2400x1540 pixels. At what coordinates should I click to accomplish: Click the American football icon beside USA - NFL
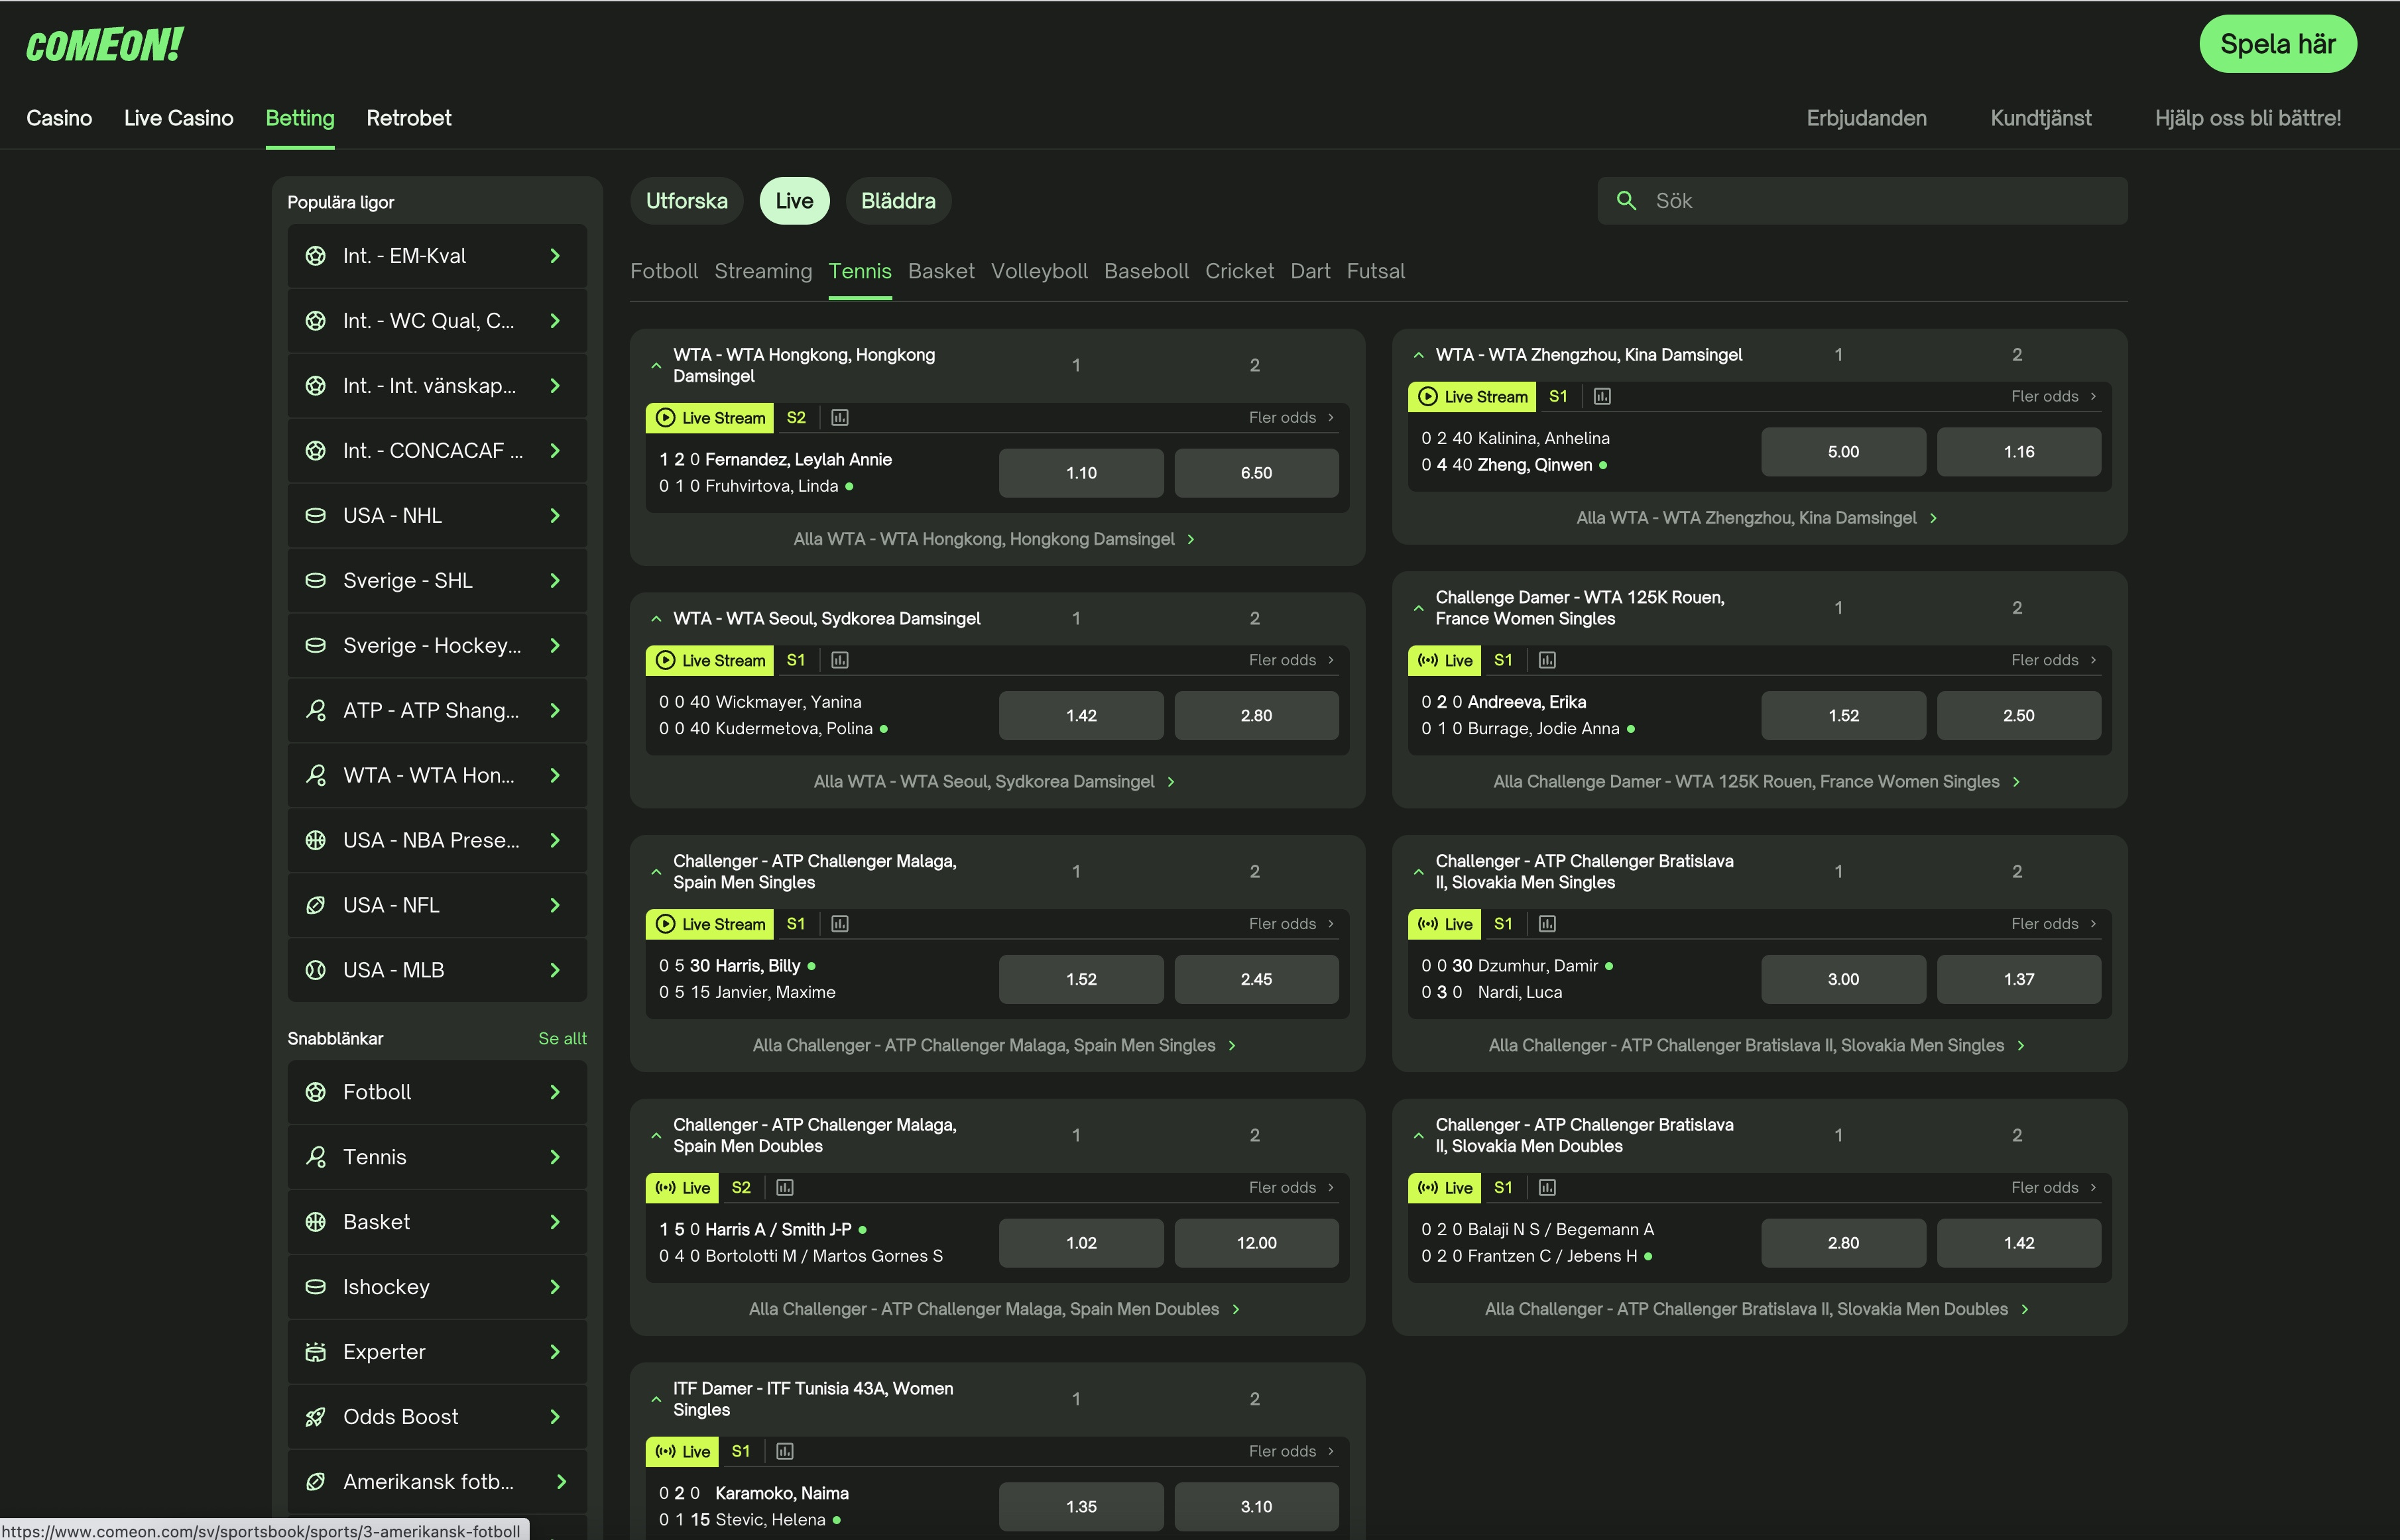(316, 905)
